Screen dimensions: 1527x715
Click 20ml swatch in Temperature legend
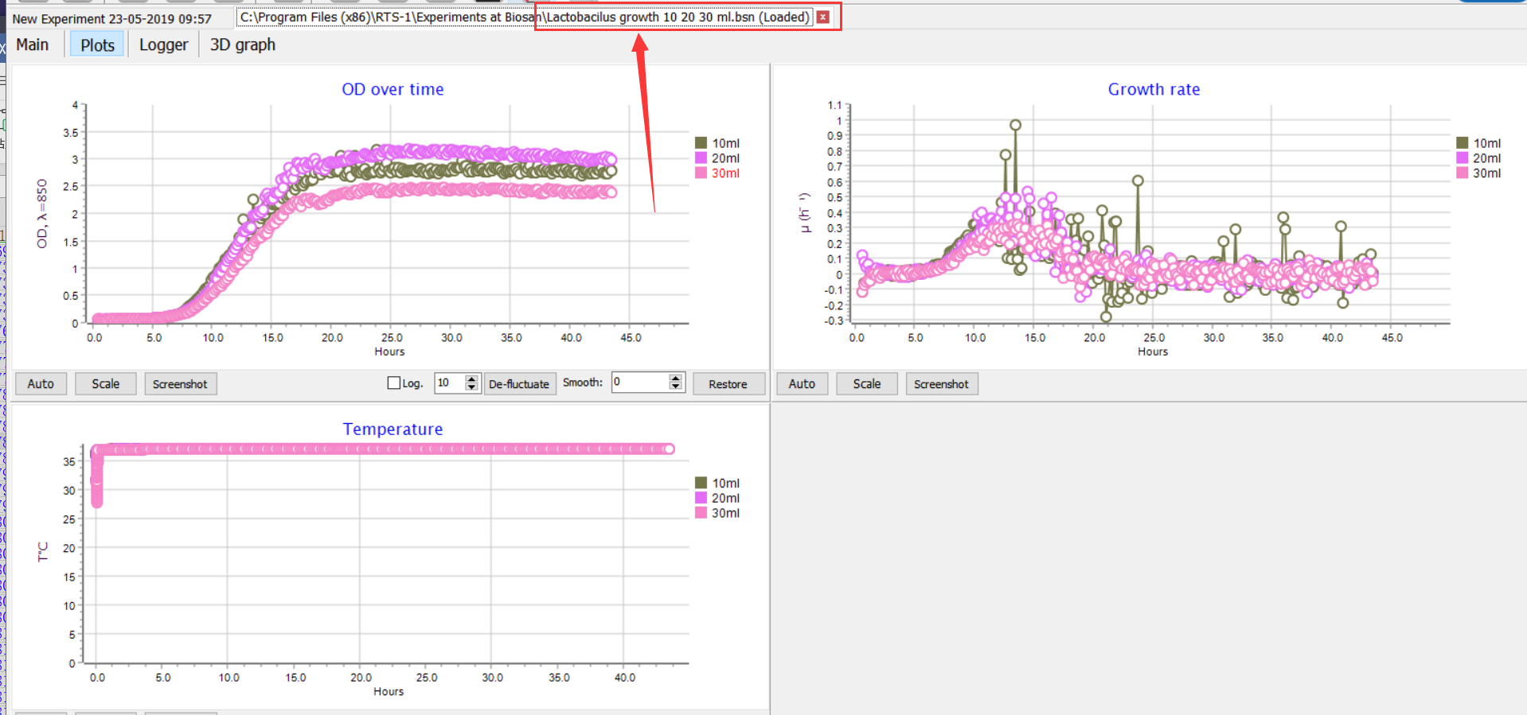pyautogui.click(x=701, y=498)
